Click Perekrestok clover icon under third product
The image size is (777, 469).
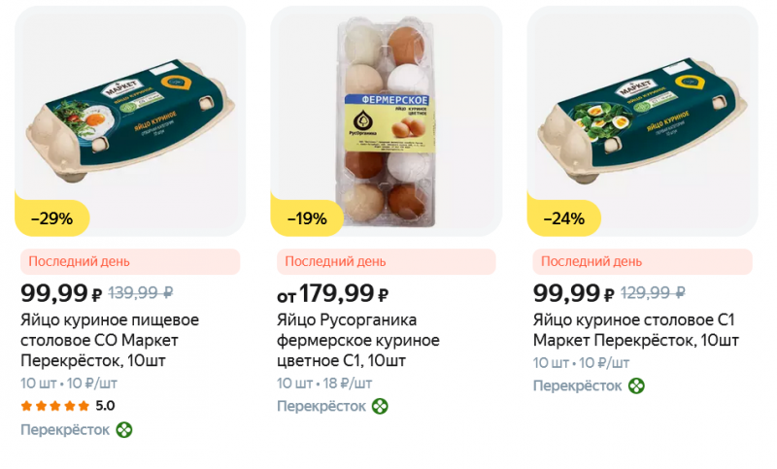tap(637, 385)
